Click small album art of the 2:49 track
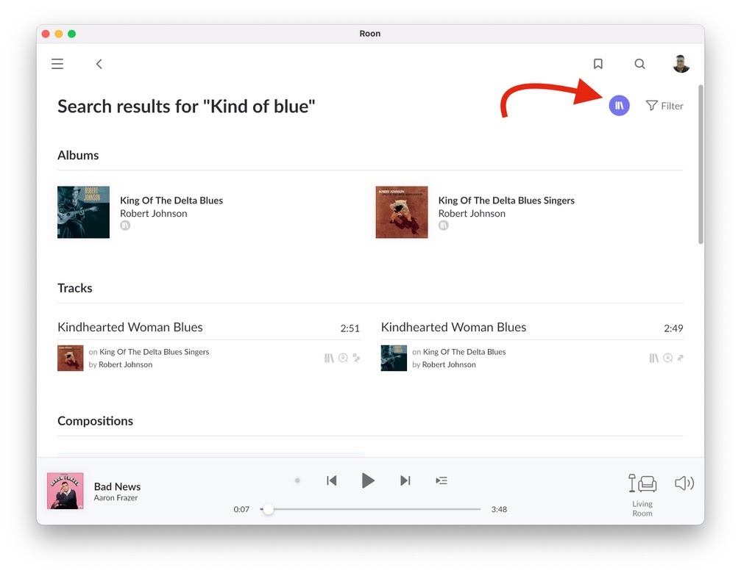 pos(394,358)
